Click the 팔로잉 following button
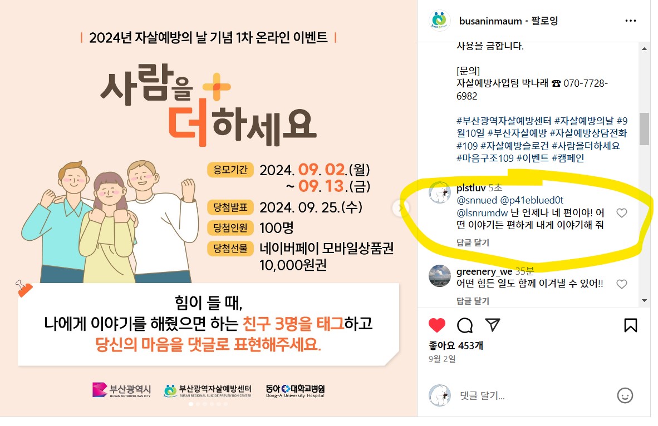658x426 pixels. pos(544,21)
